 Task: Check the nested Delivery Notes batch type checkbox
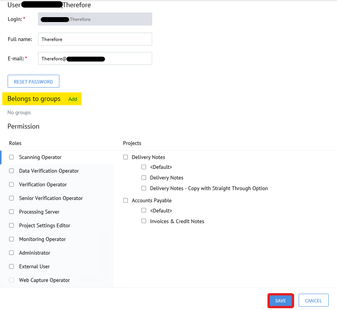tap(144, 178)
